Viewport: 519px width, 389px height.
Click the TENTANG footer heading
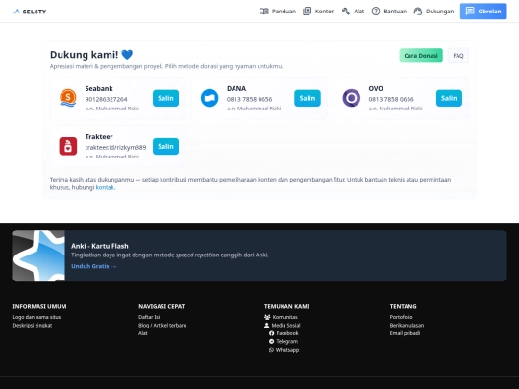[x=403, y=306]
